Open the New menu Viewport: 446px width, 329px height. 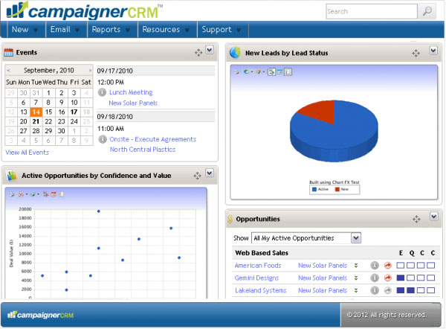click(25, 29)
